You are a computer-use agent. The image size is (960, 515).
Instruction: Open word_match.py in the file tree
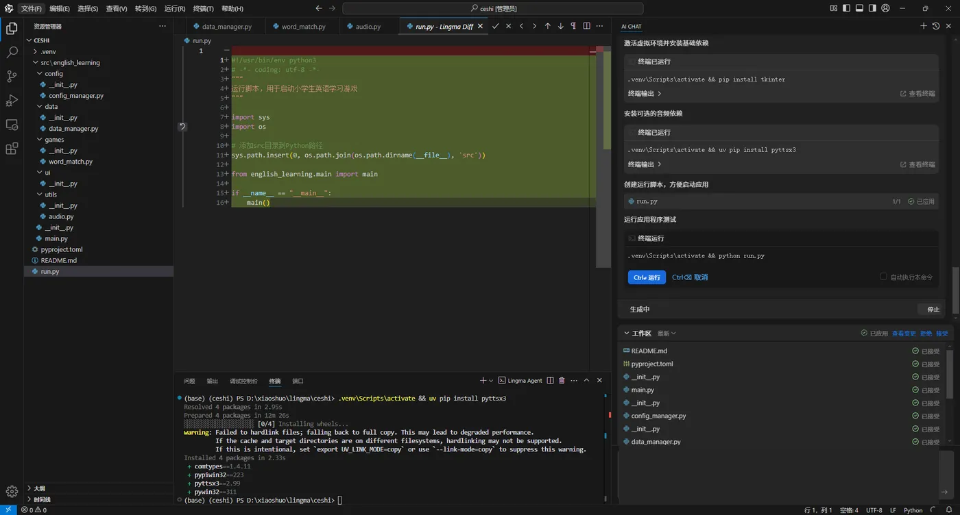71,162
